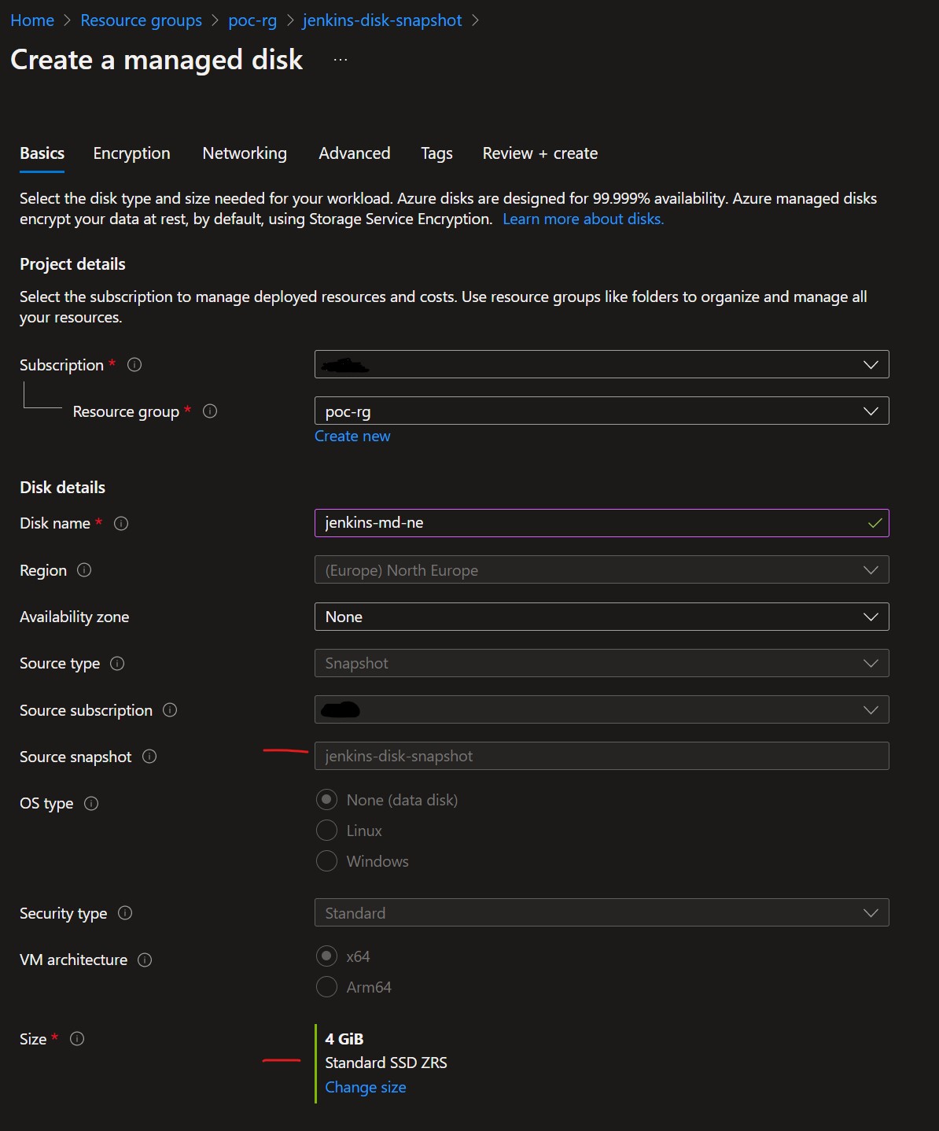Image resolution: width=939 pixels, height=1131 pixels.
Task: Expand the Resource group dropdown
Action: coord(601,411)
